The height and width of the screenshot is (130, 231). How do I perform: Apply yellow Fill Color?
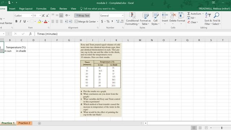(x=39, y=22)
